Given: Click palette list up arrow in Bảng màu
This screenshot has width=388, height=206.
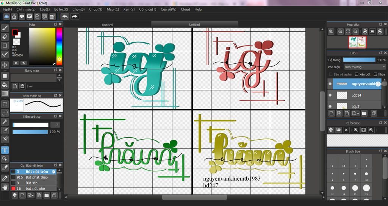Looking at the screenshot, I should pos(59,75).
